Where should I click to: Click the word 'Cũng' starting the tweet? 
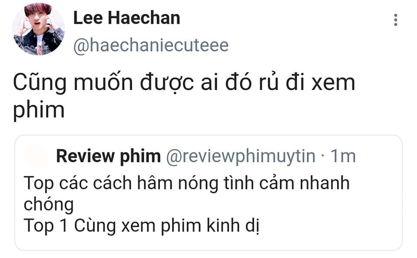point(40,83)
